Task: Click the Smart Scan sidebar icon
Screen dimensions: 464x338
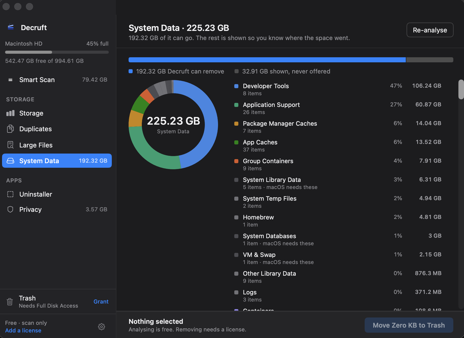Action: click(10, 80)
